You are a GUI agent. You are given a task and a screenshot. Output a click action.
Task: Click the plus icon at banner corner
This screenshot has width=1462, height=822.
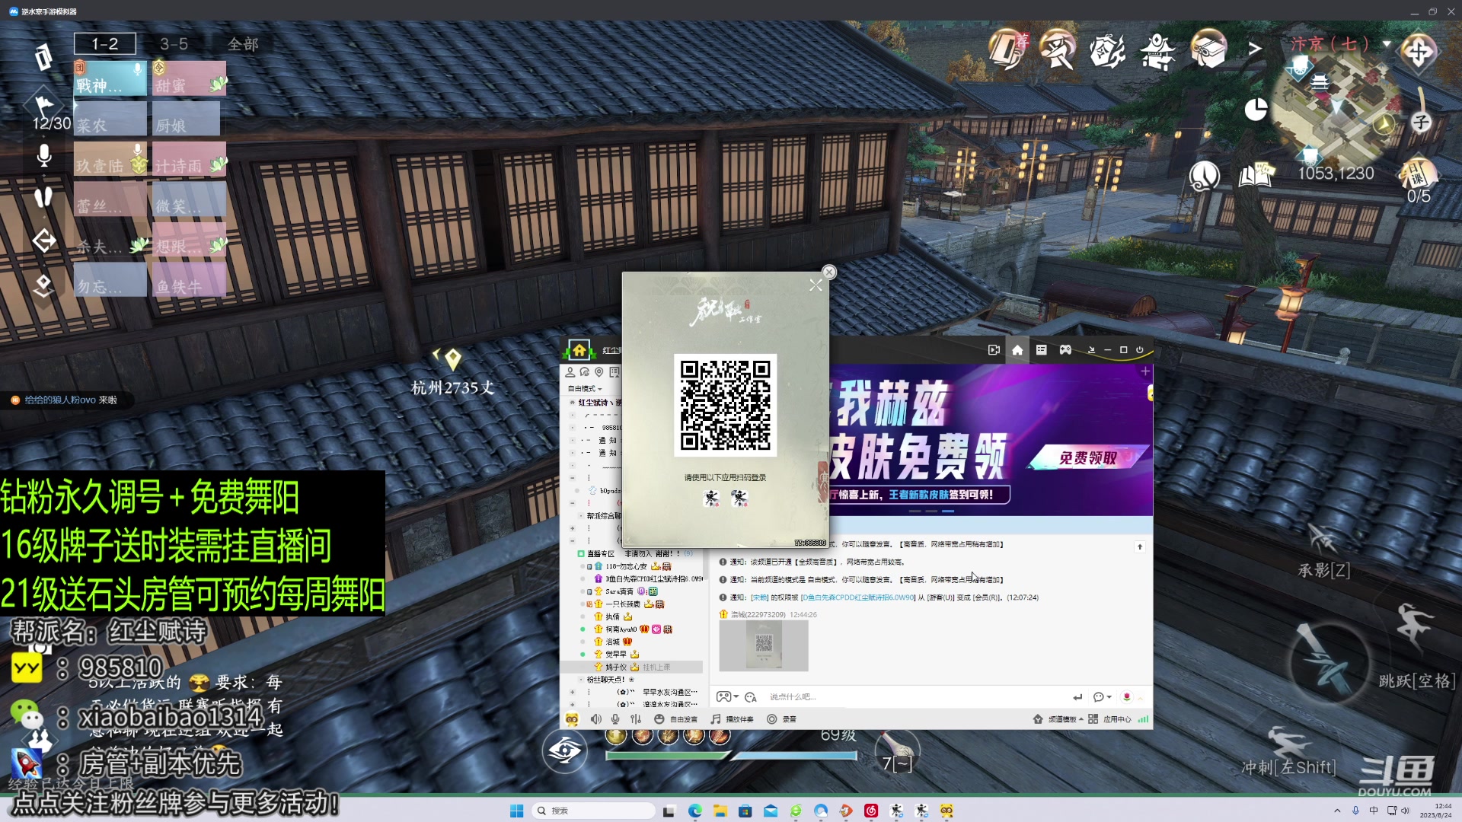tap(1145, 371)
